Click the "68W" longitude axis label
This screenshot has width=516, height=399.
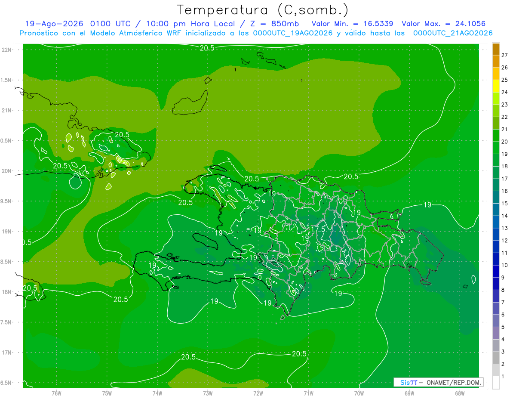coord(460,393)
